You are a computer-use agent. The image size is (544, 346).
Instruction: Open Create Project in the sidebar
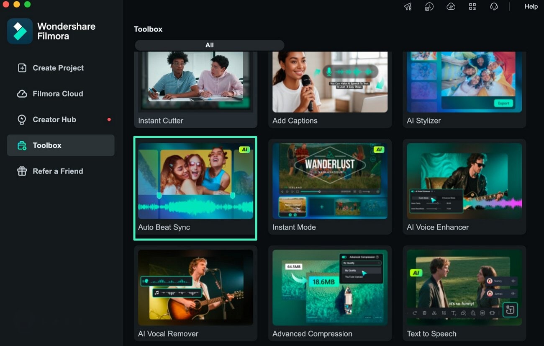(x=61, y=68)
